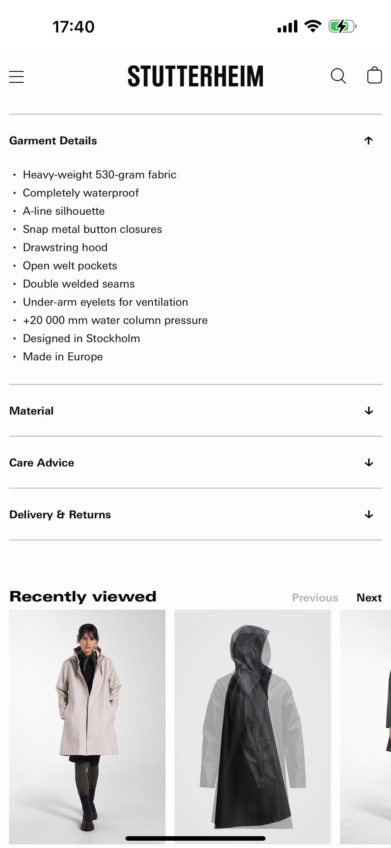
Task: Open the beige raincoat model thumbnail
Action: tap(87, 725)
